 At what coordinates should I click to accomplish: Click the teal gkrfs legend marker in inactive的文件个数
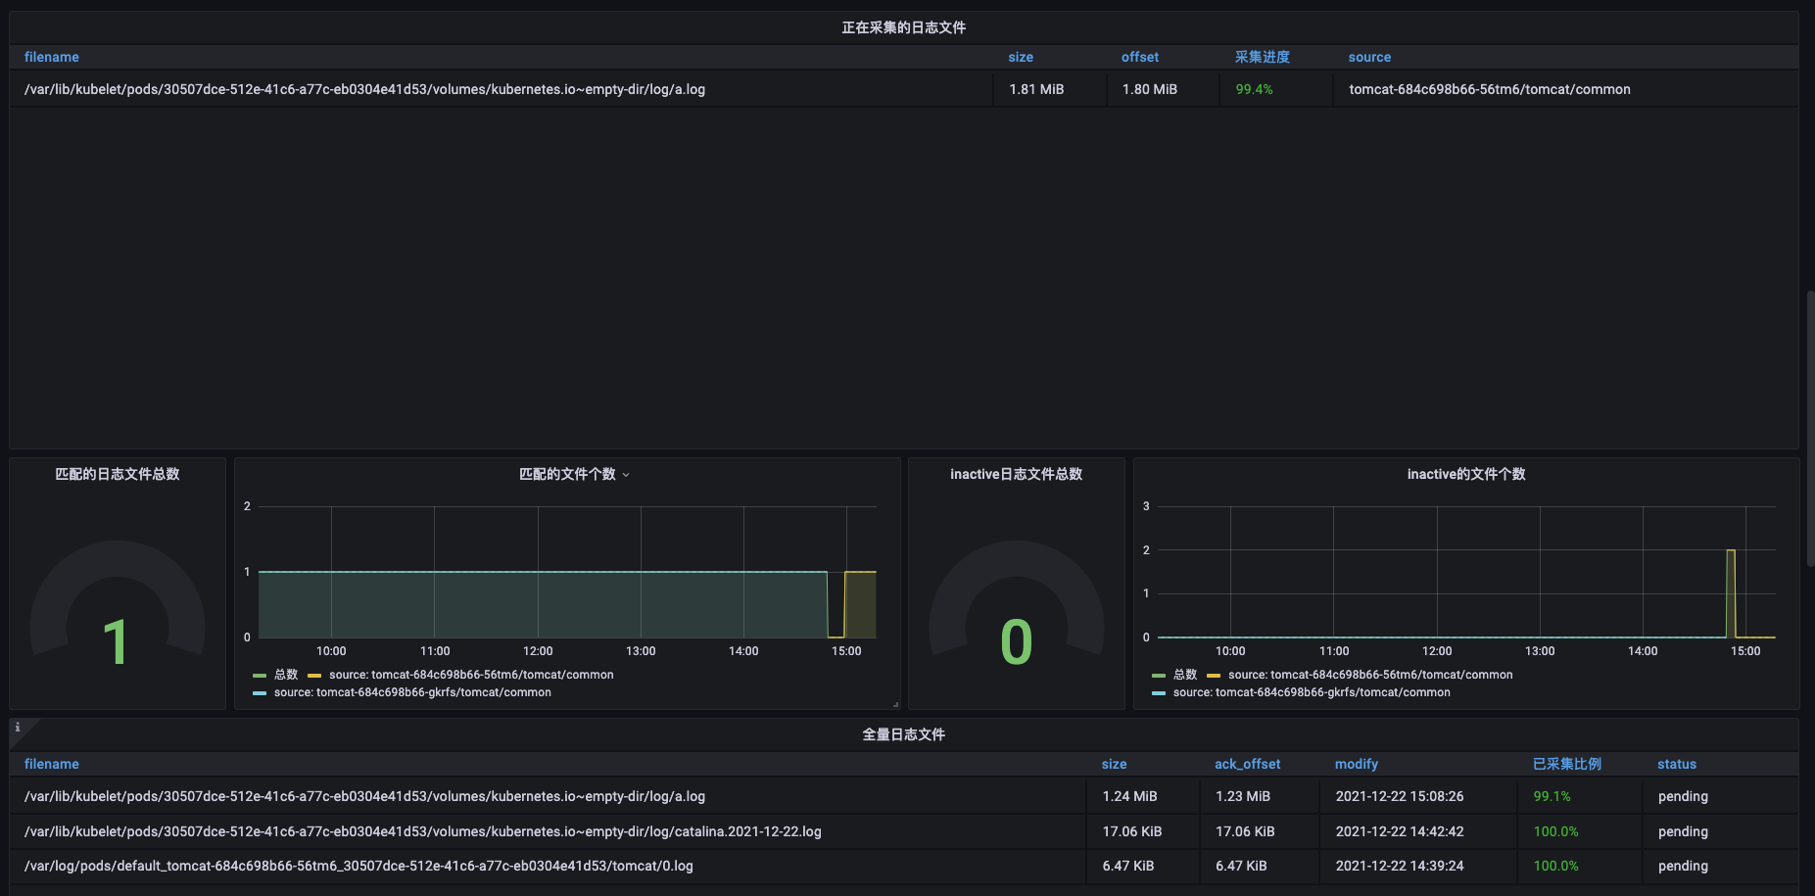1159,692
